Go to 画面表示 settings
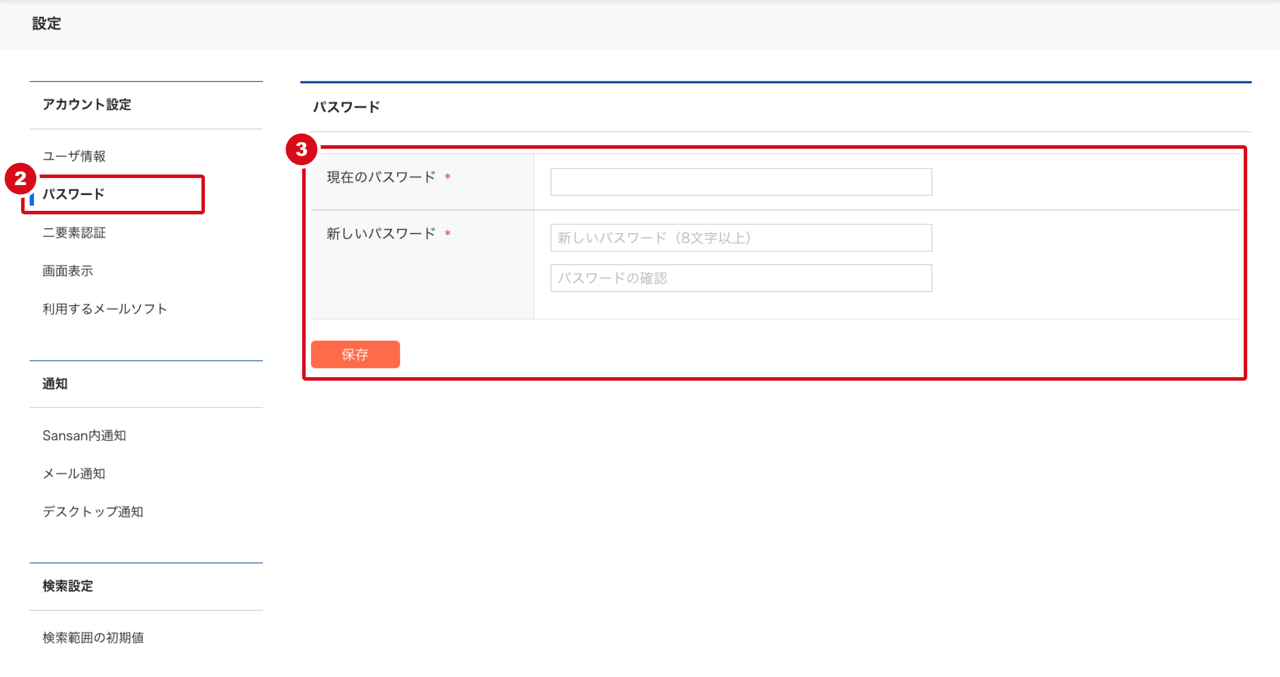Image resolution: width=1280 pixels, height=677 pixels. pos(67,271)
